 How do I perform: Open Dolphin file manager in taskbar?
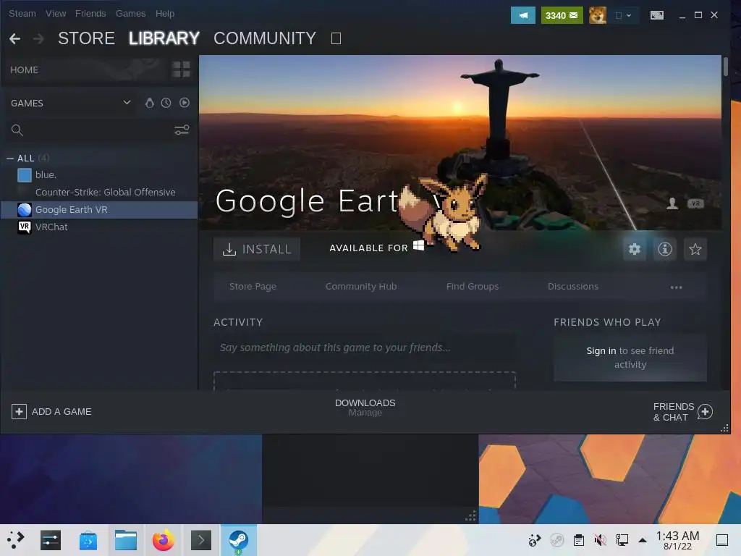(126, 540)
